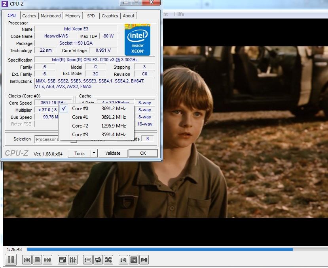Viewport: 328px width, 268px height.
Task: Click the Validate button
Action: [113, 153]
